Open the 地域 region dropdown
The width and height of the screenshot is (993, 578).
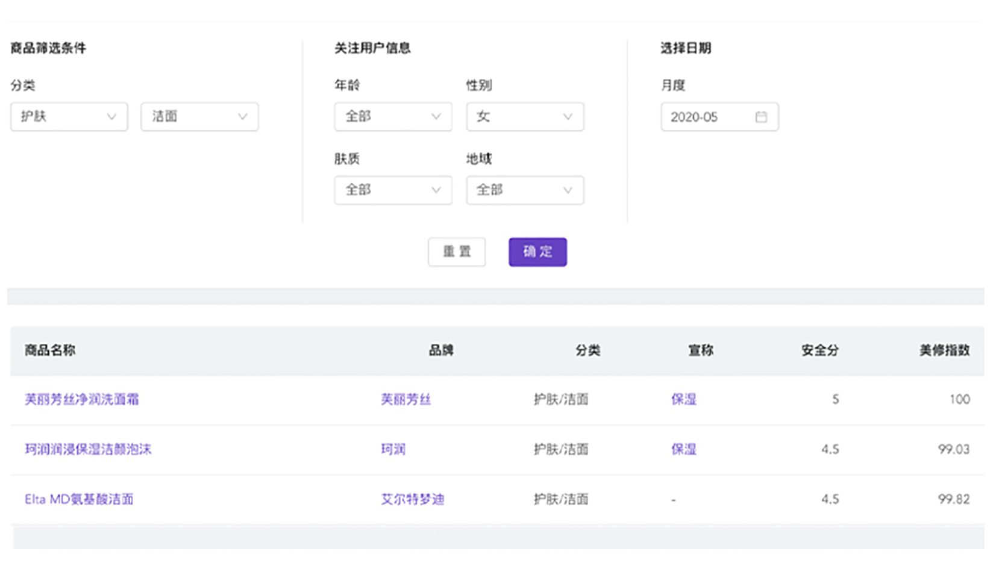click(x=524, y=190)
